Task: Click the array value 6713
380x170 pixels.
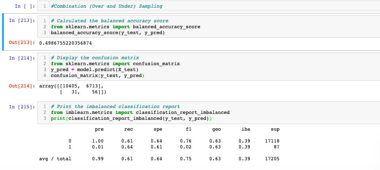Action: click(x=92, y=86)
